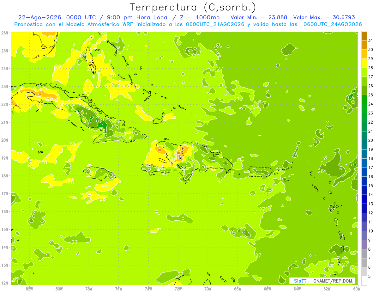Click the longitude label "74W"
379x293 pixels.
click(x=148, y=289)
